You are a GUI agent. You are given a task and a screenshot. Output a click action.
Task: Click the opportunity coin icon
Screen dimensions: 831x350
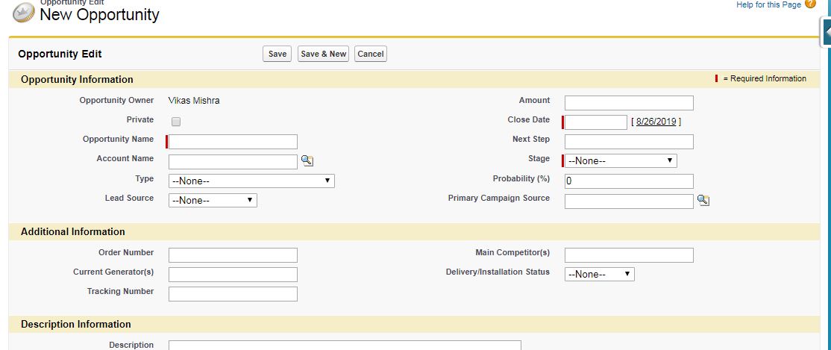(x=24, y=12)
